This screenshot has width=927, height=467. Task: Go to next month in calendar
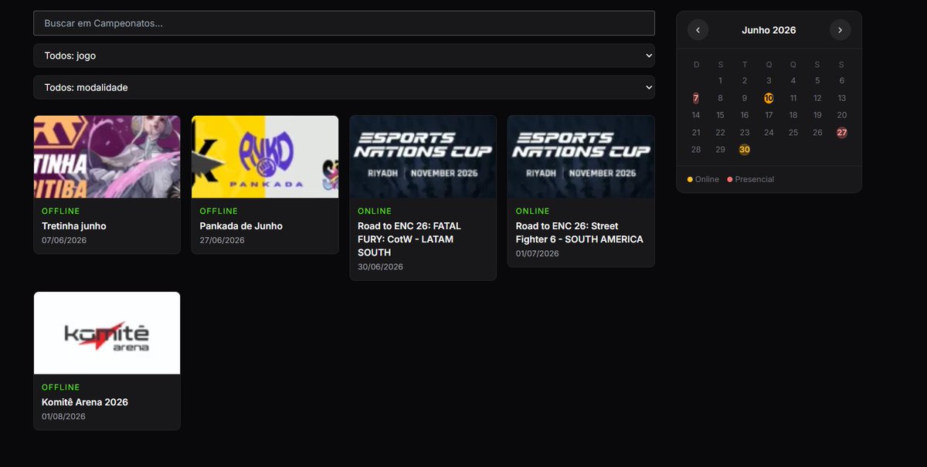pyautogui.click(x=840, y=30)
